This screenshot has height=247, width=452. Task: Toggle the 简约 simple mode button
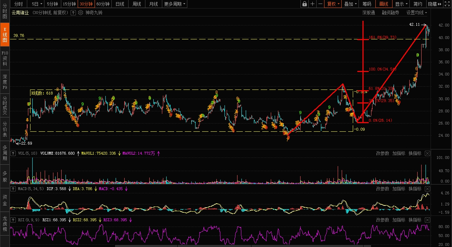click(x=418, y=4)
